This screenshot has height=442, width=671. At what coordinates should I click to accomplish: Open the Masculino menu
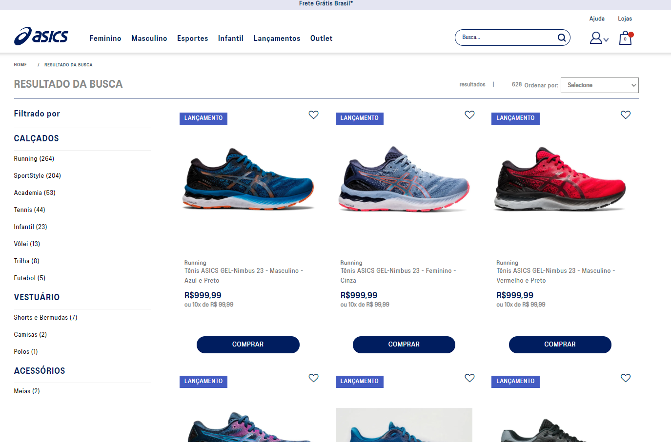click(149, 38)
